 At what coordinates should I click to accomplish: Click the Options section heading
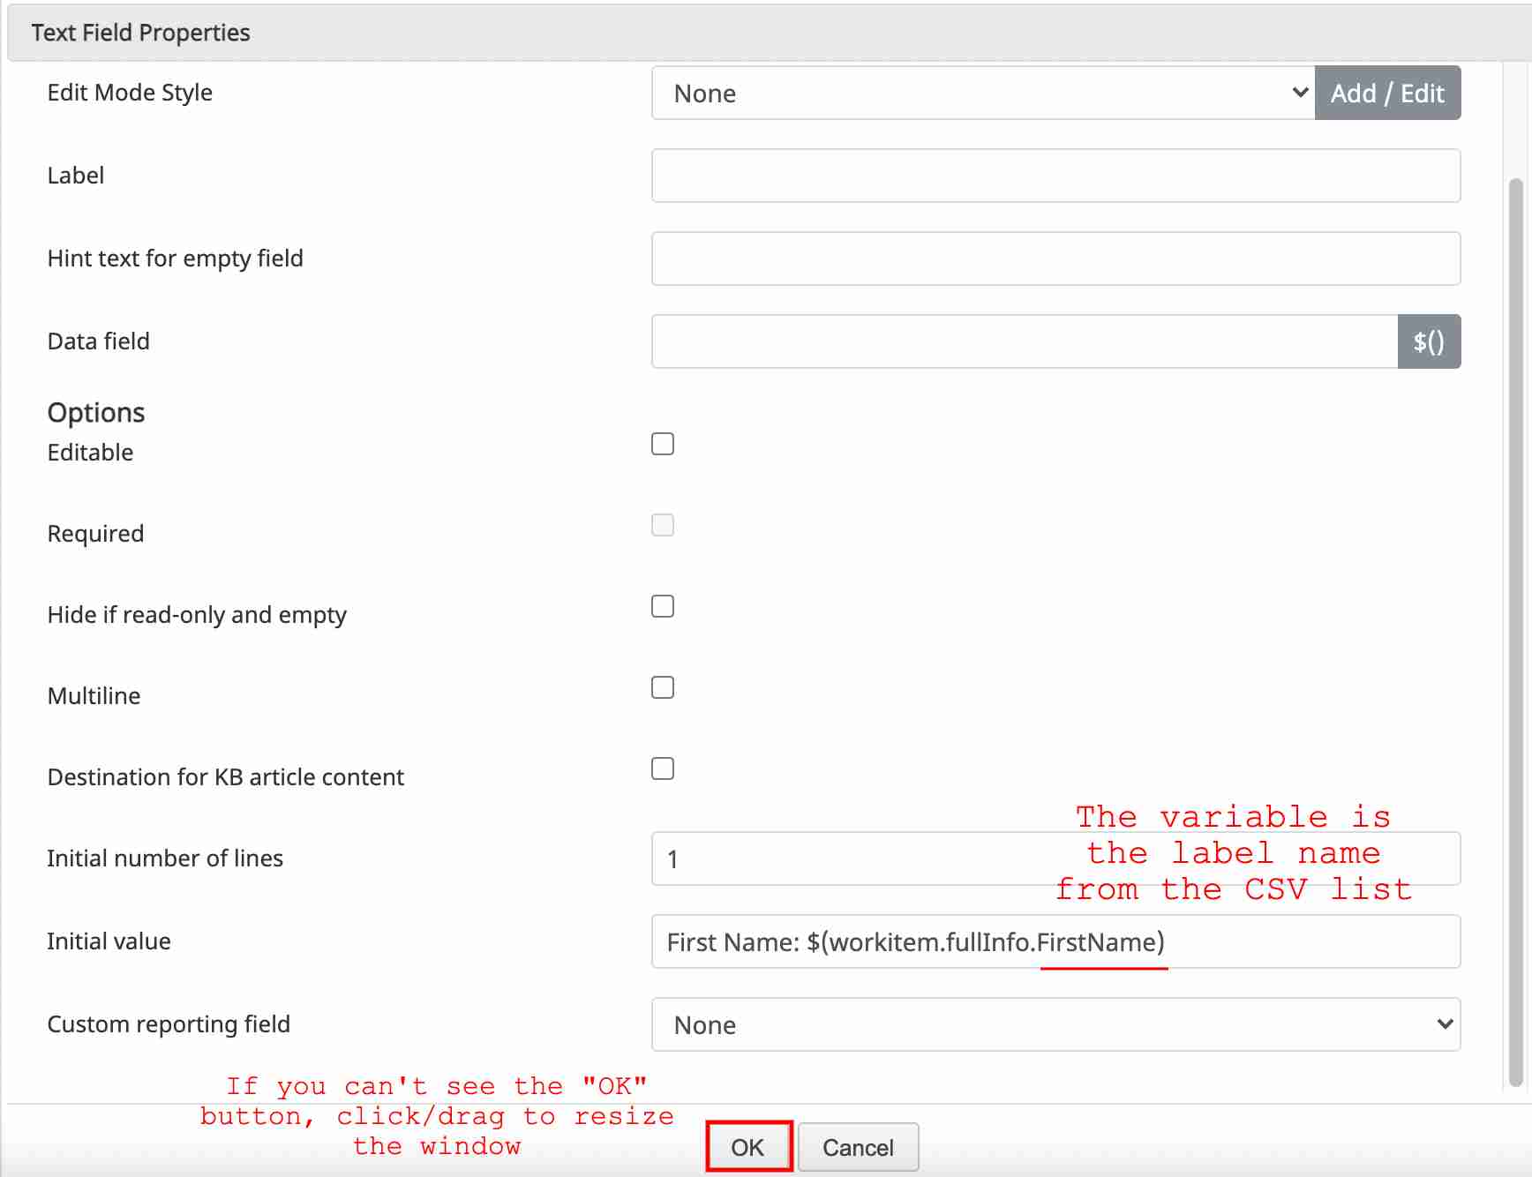click(96, 413)
